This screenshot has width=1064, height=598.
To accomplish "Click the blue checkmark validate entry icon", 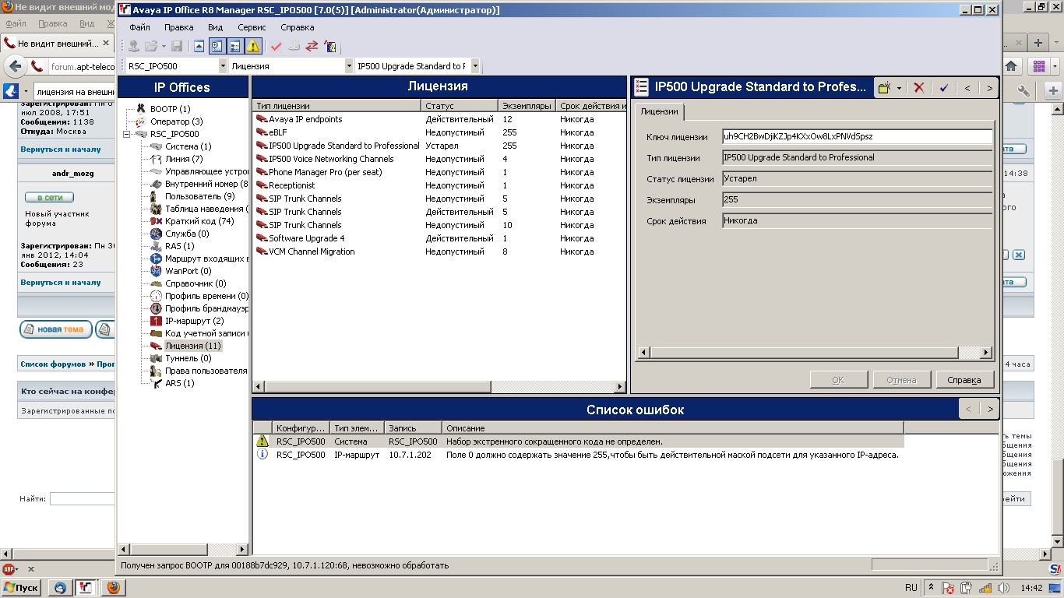I will pyautogui.click(x=943, y=88).
